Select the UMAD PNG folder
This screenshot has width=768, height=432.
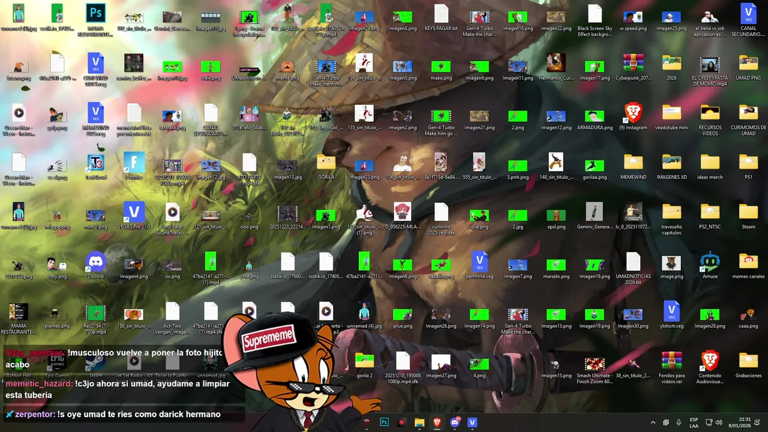coord(748,67)
